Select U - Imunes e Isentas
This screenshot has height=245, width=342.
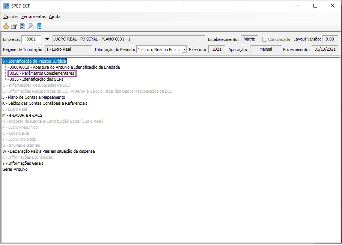pyautogui.click(x=21, y=146)
